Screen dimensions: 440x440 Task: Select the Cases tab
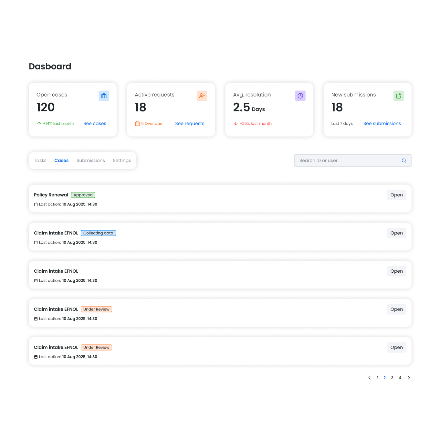pos(61,161)
